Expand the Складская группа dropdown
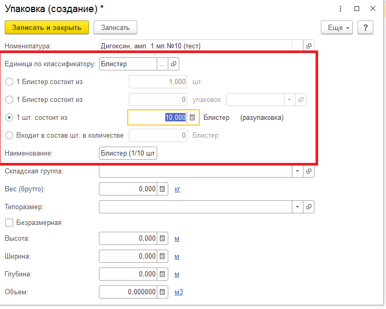This screenshot has width=386, height=309. [297, 171]
